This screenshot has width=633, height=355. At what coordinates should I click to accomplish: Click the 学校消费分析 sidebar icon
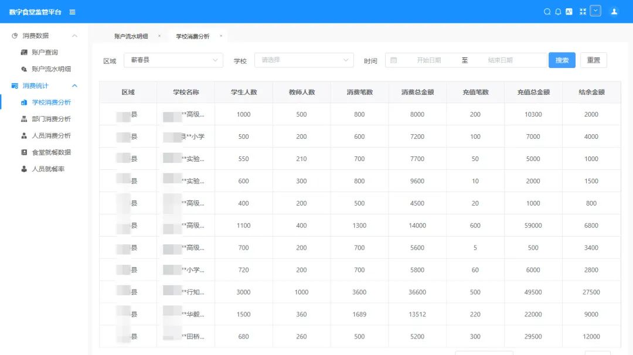[x=24, y=103]
